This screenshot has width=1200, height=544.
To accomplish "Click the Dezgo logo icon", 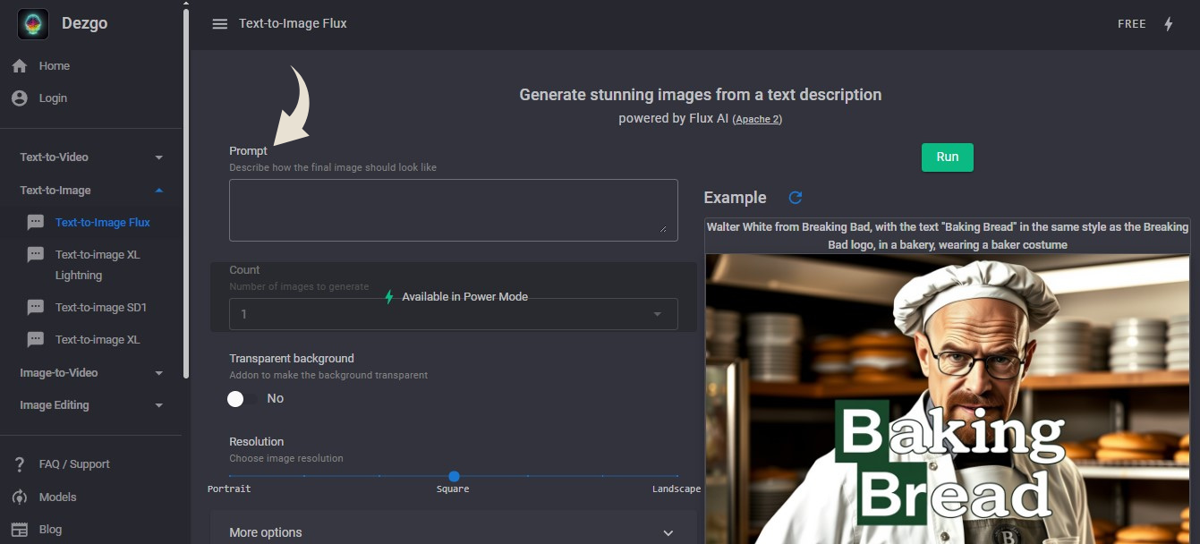I will 33,24.
